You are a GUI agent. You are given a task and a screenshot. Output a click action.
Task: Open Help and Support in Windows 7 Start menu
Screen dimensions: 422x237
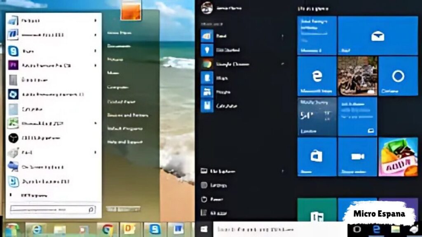(x=125, y=142)
